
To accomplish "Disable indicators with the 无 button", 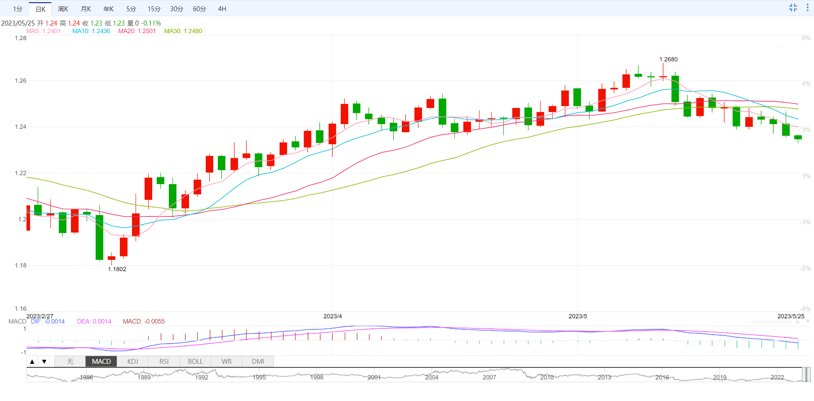I will [70, 362].
